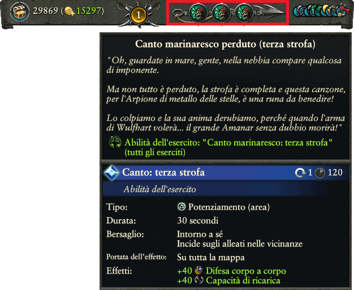Viewport: 354px width, 290px height.
Task: Click the recharge arrow uses icon
Action: tap(300, 173)
